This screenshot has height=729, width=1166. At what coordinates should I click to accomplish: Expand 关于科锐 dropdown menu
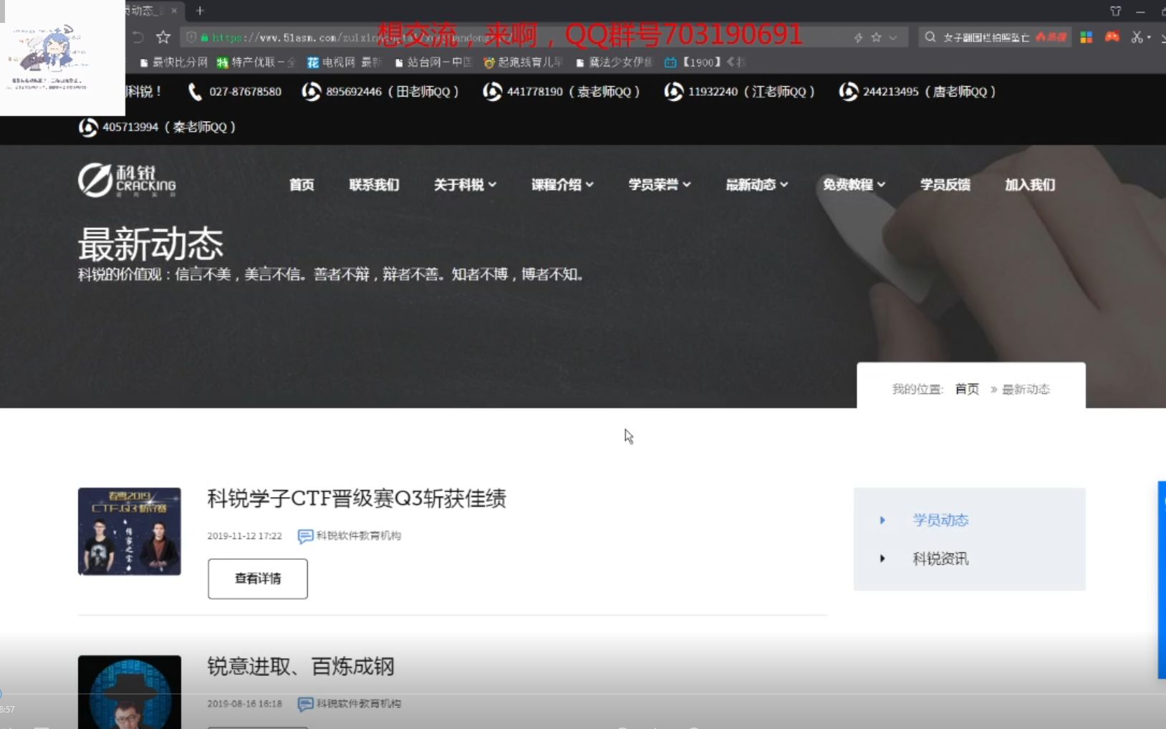[x=465, y=185]
